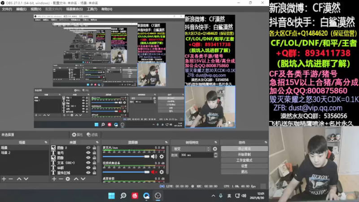This screenshot has width=359, height=202.
Task: Open the 编辑(E) menu
Action: (21, 9)
